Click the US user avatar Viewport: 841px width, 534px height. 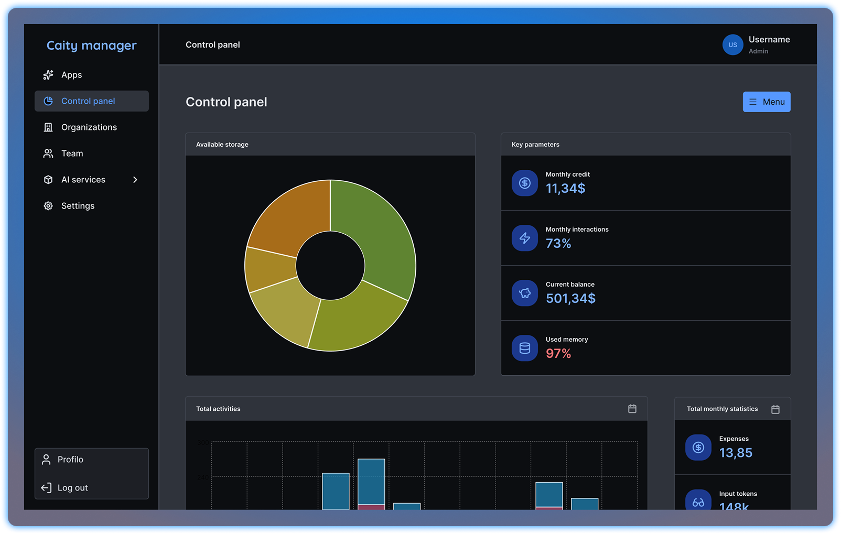pyautogui.click(x=732, y=45)
